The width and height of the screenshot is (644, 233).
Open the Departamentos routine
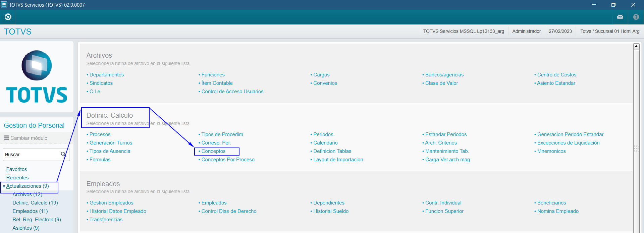pos(107,75)
